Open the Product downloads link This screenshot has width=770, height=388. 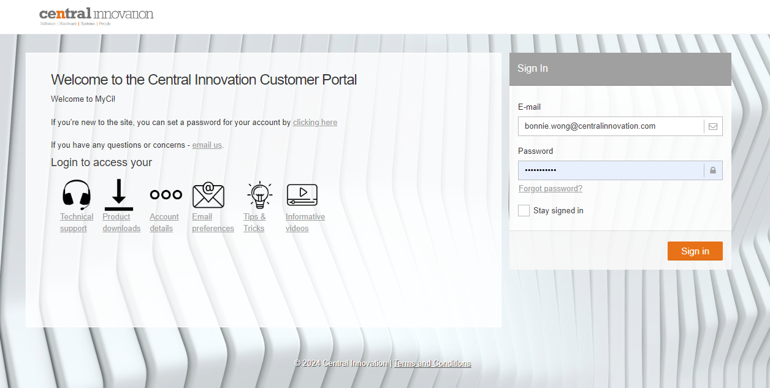[x=121, y=223]
